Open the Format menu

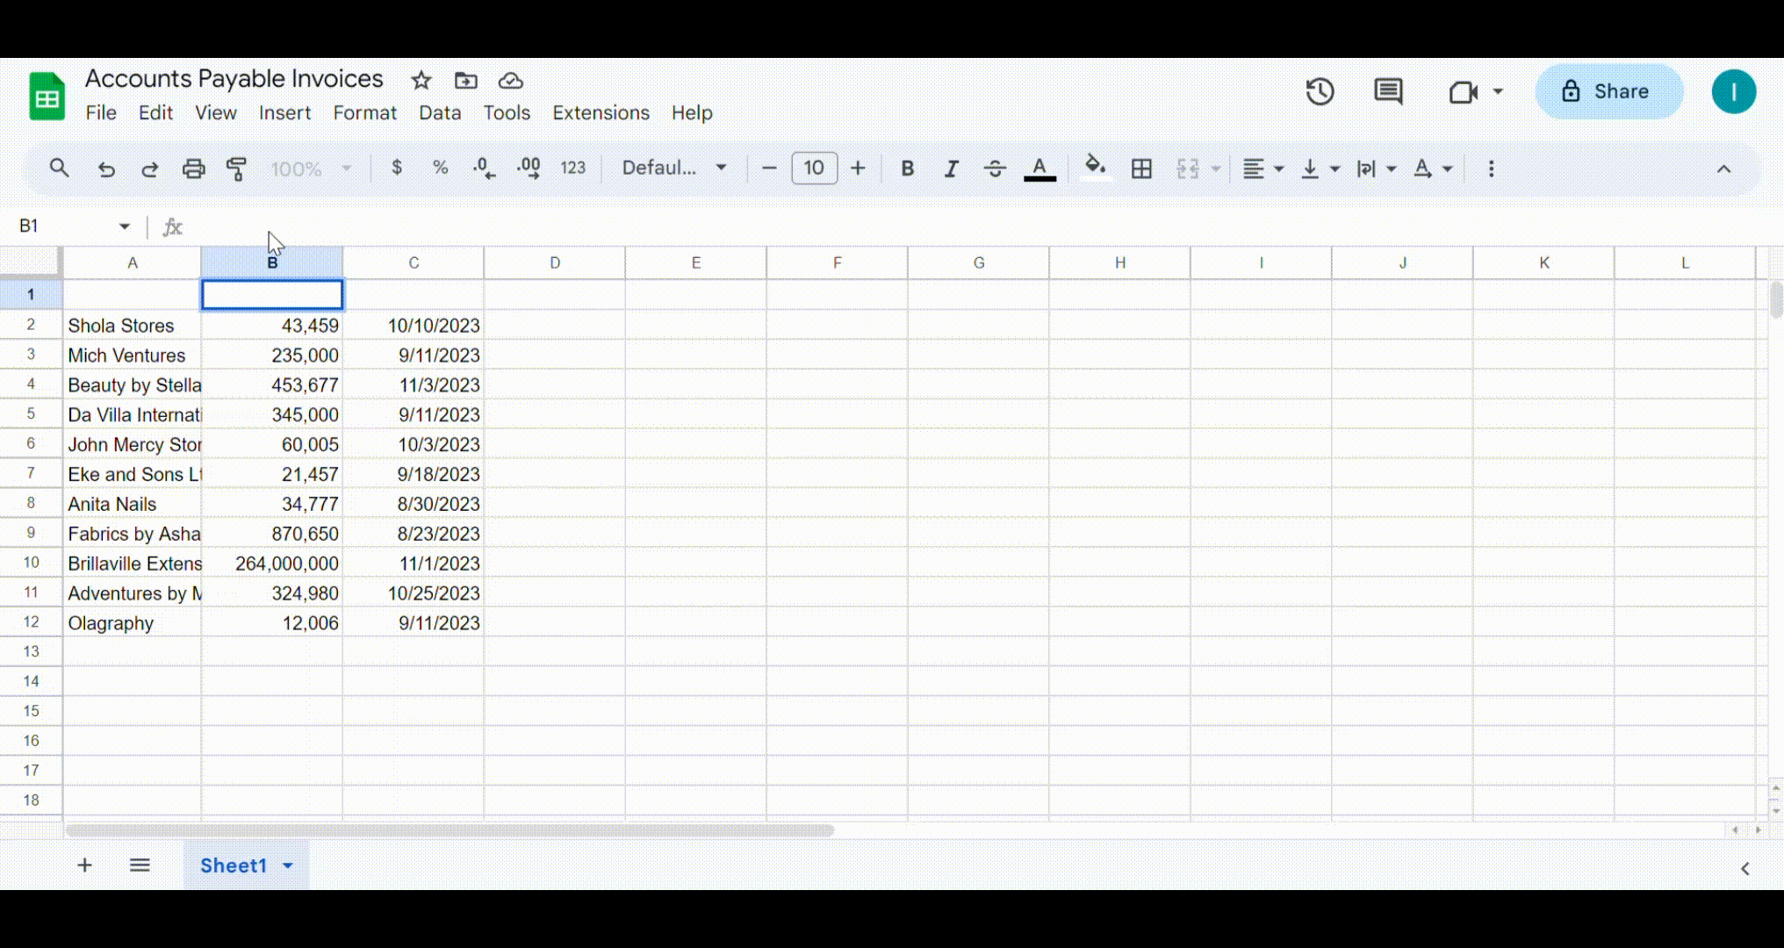click(363, 112)
